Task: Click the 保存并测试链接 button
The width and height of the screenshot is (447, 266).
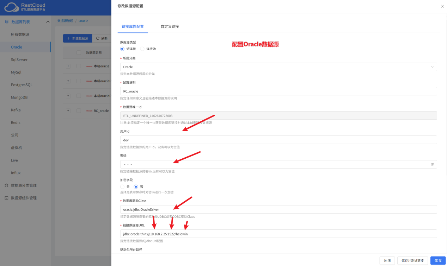Action: pos(413,261)
